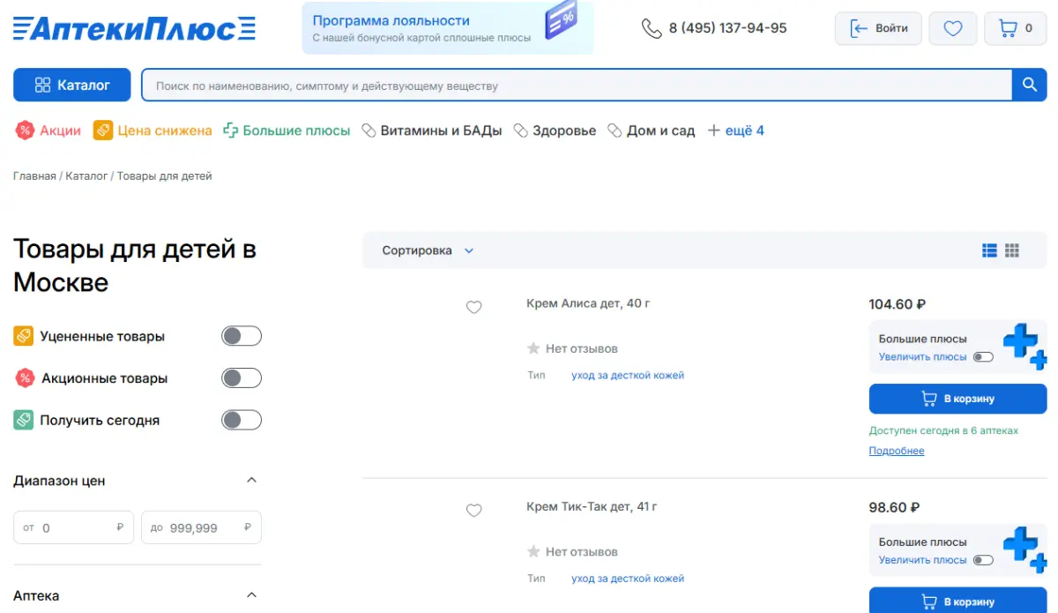Click star rating icon for Крем Алиса
Screen dimensions: 1058x613
(533, 348)
